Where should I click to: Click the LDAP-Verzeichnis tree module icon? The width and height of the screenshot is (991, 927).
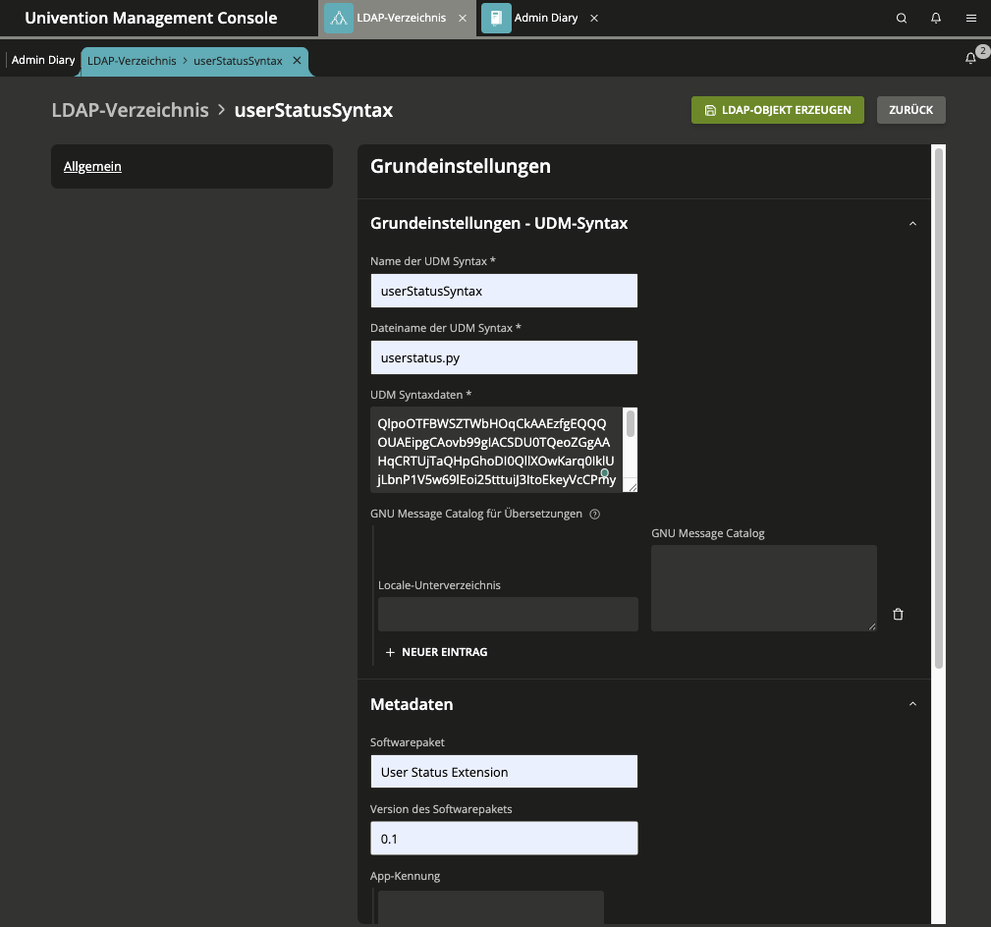(339, 19)
